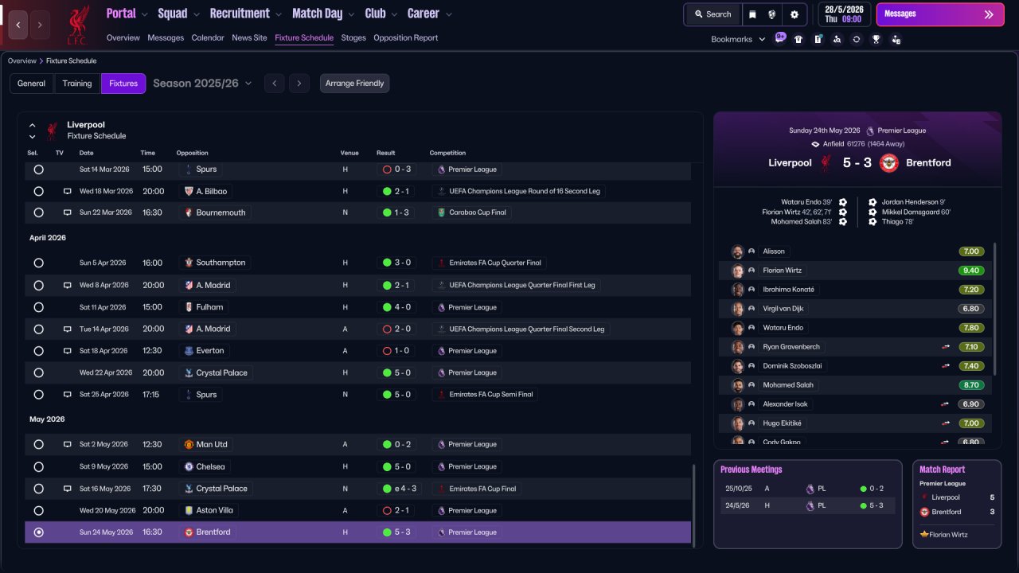The height and width of the screenshot is (573, 1019).
Task: Click Florian Wirtz's portrait in ratings list
Action: pos(738,271)
